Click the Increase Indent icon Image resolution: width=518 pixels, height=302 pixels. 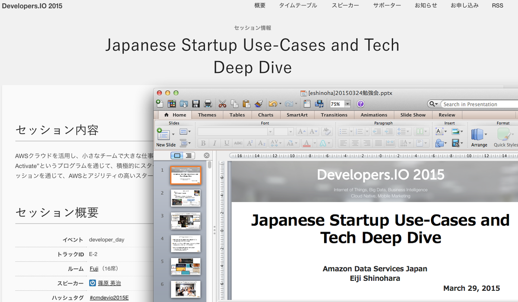click(389, 132)
